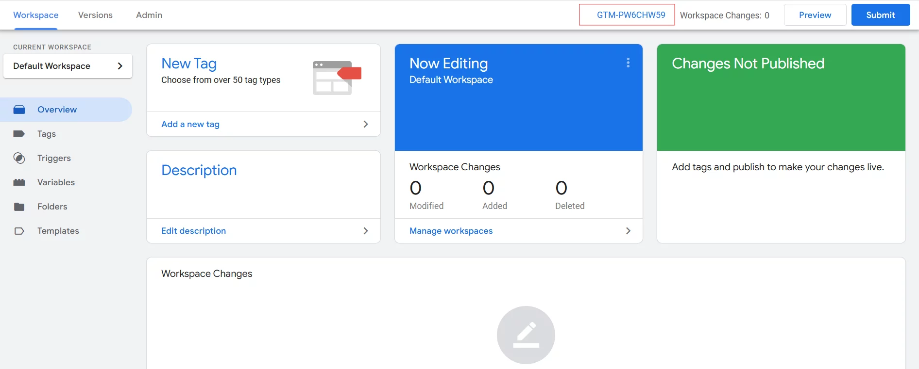The height and width of the screenshot is (369, 919).
Task: Click the chevron beside Manage workspaces
Action: [x=628, y=231]
